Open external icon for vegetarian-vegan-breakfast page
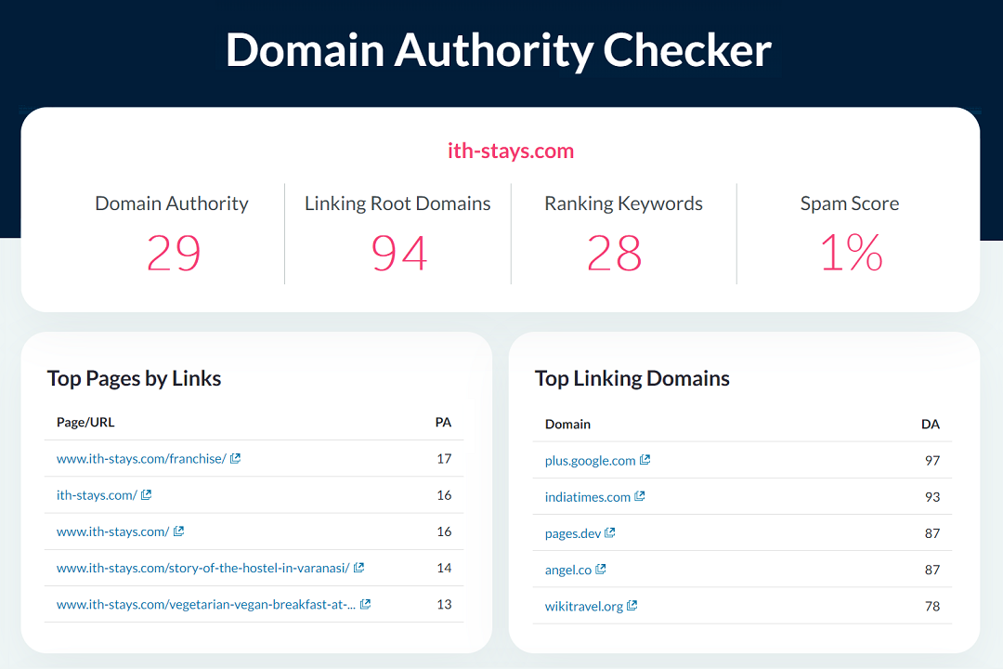The image size is (1003, 669). pos(365,604)
